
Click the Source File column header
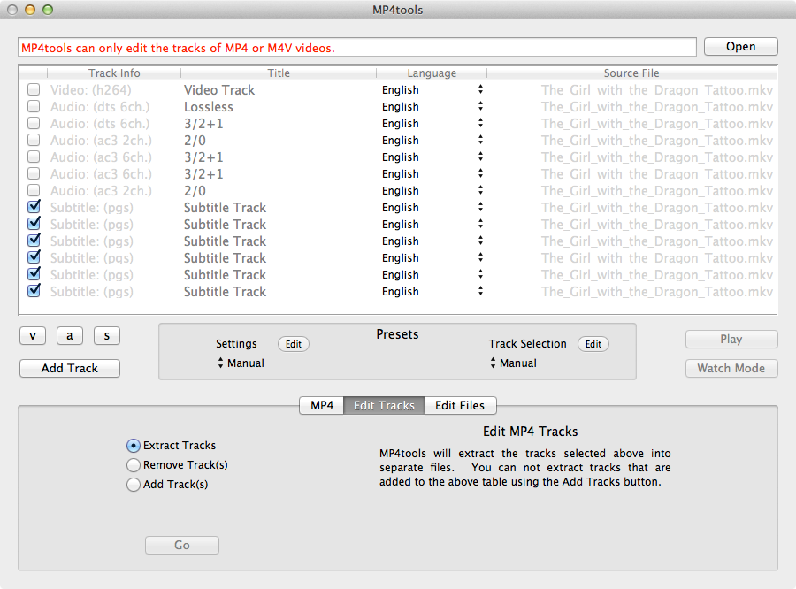pyautogui.click(x=631, y=73)
